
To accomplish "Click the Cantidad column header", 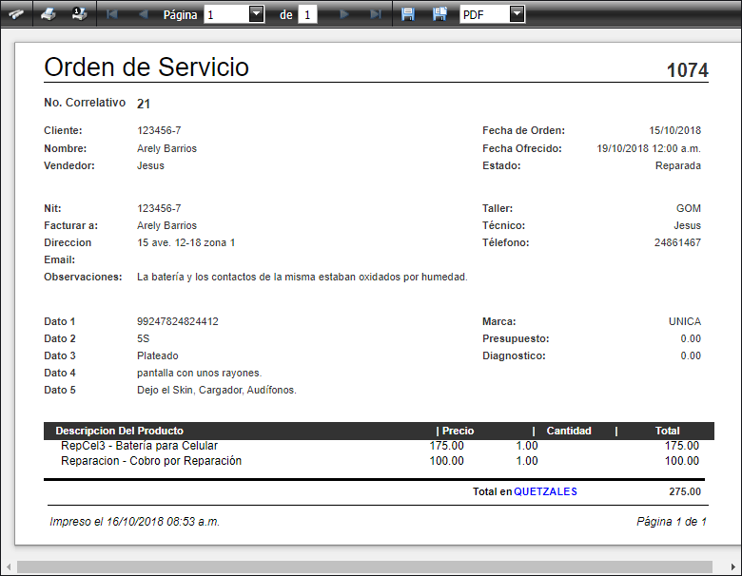I will (x=569, y=431).
